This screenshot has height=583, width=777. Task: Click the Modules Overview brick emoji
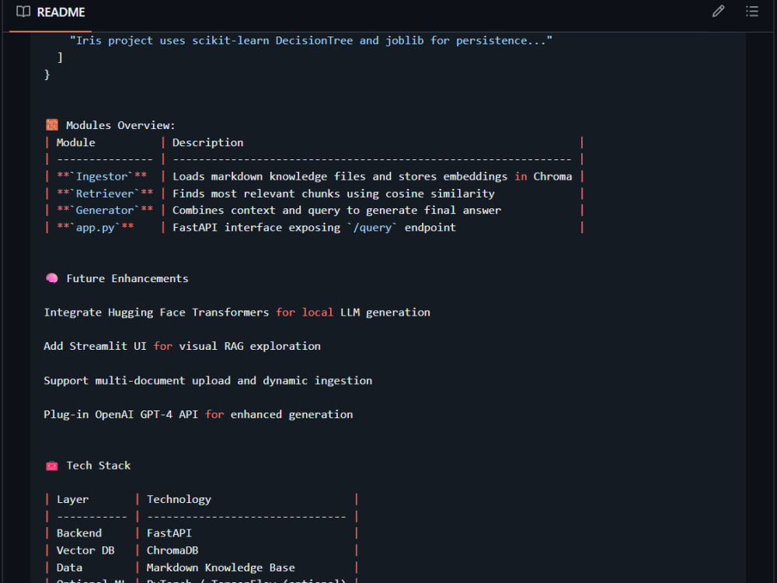(x=52, y=125)
